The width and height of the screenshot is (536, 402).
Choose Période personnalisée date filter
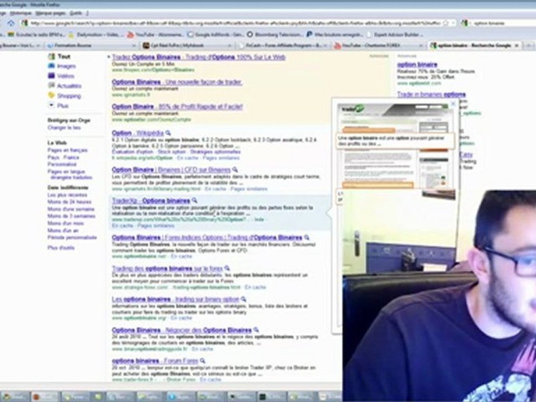72,237
